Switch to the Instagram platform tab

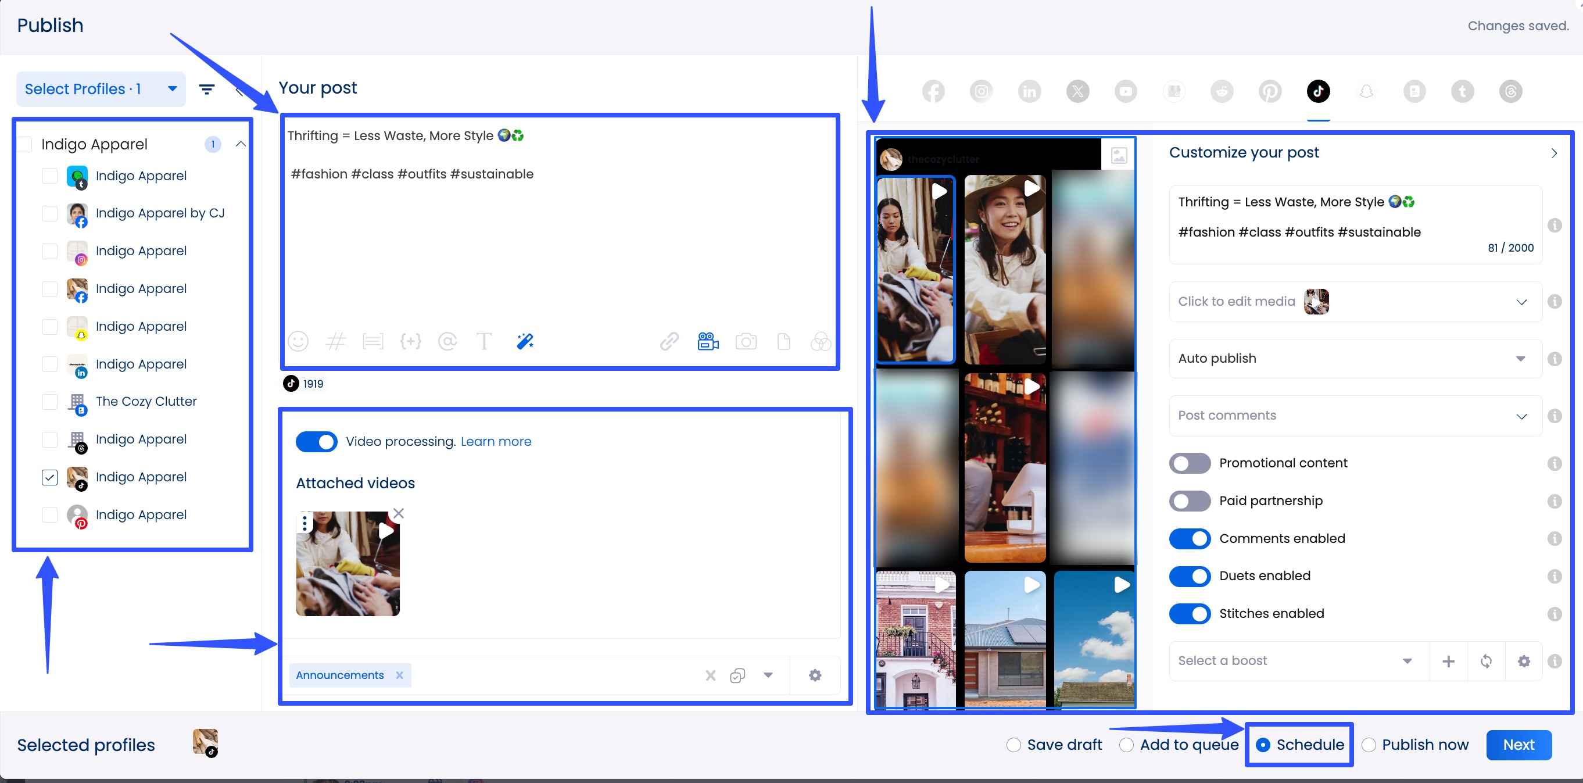981,91
